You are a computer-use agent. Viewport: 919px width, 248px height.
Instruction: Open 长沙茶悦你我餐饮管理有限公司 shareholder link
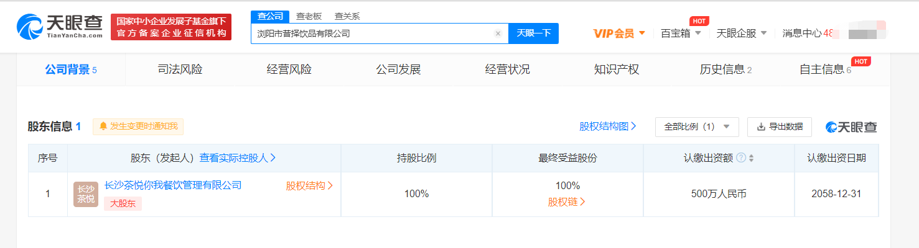tap(173, 185)
